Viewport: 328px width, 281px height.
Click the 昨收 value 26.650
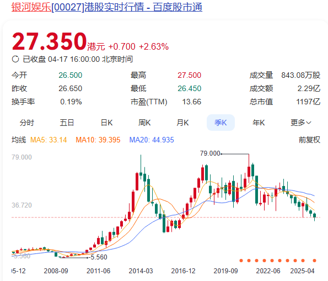[71, 89]
